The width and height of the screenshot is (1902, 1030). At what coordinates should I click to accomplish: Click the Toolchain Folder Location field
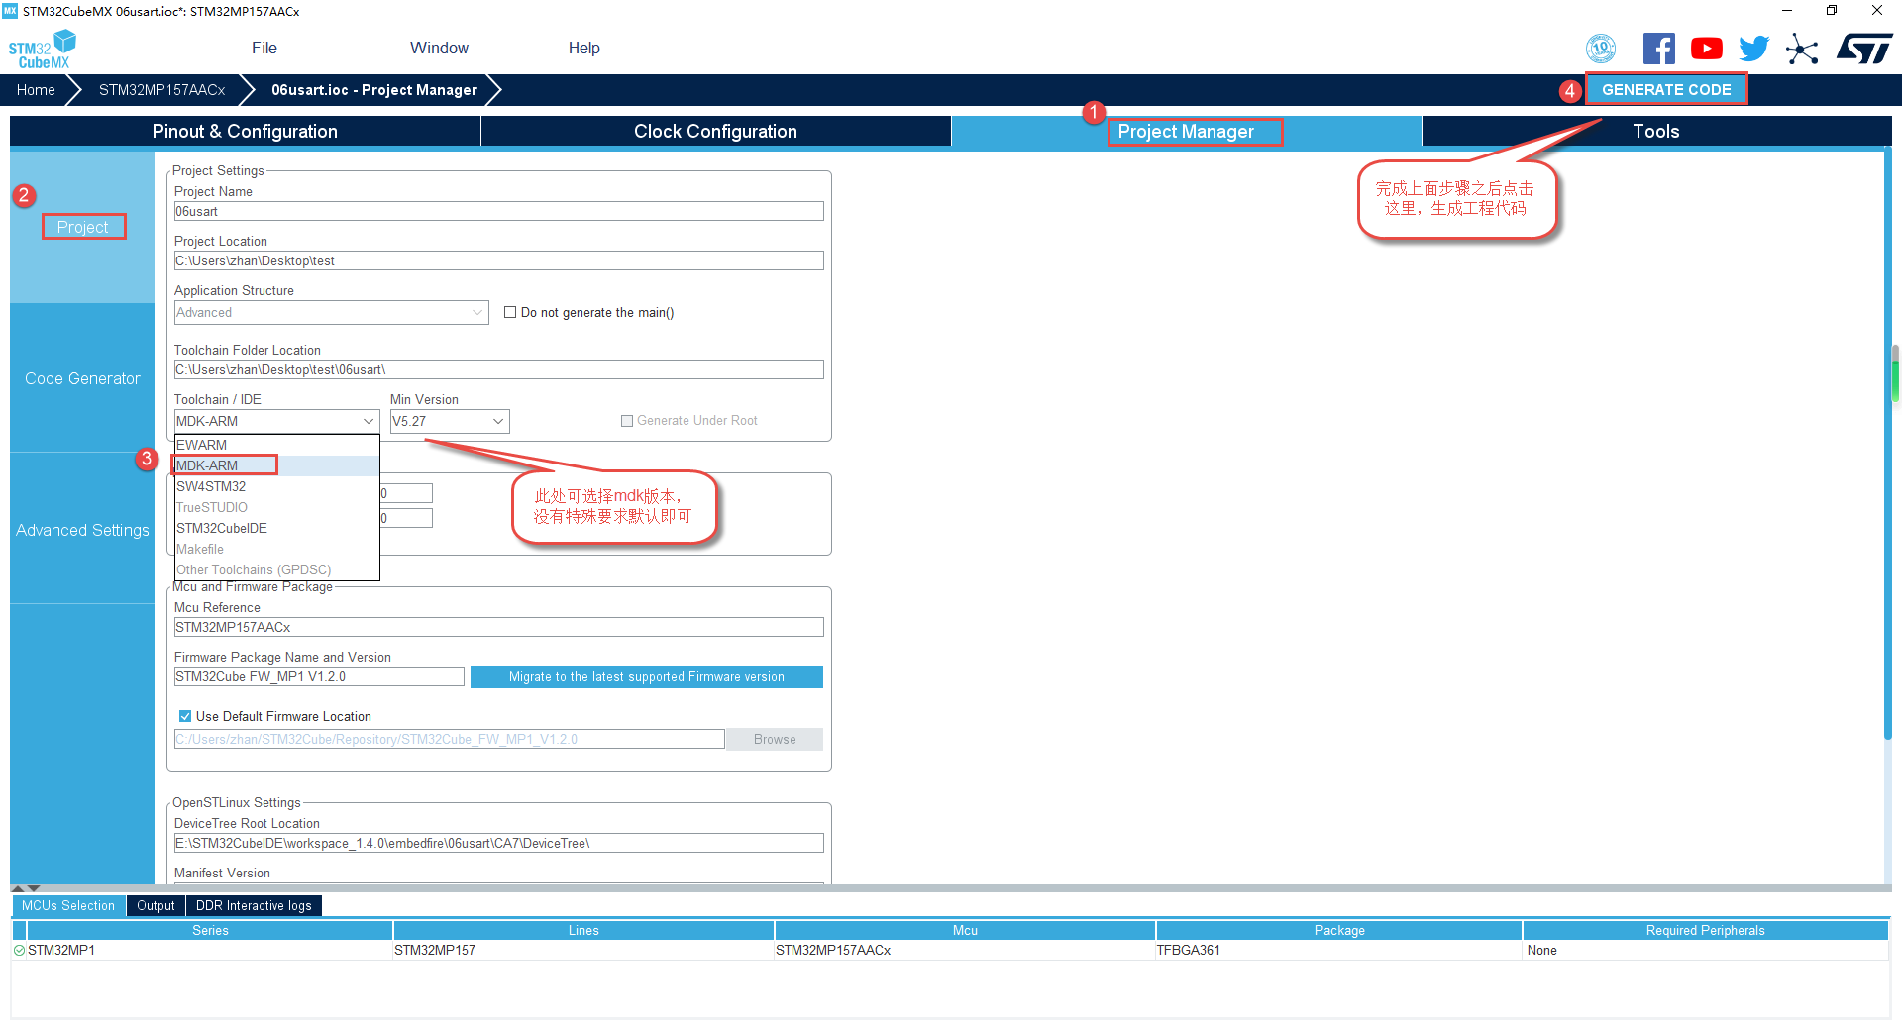[498, 369]
